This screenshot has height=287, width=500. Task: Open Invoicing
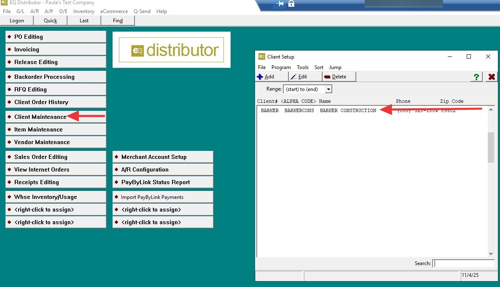(56, 49)
